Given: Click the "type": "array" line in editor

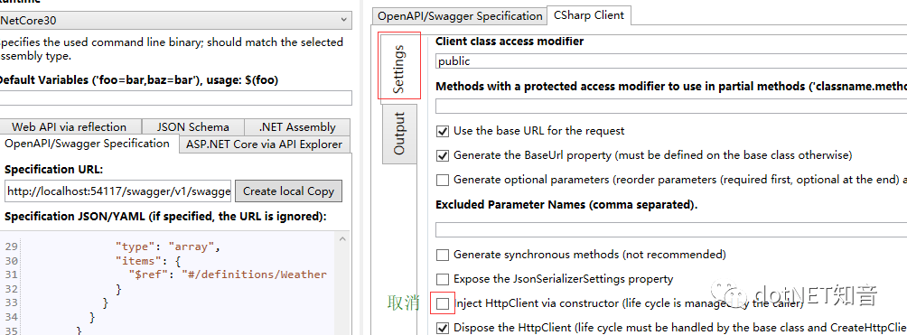Looking at the screenshot, I should (x=168, y=247).
